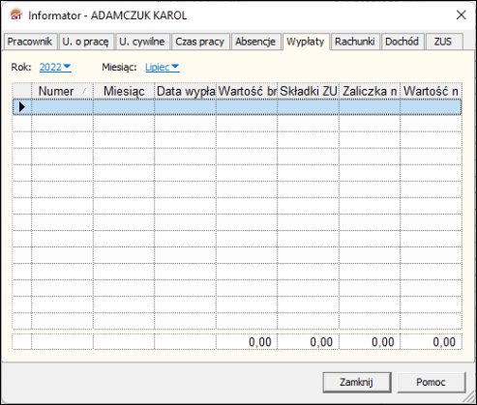
Task: Click the Zaliczka column header
Action: 370,91
